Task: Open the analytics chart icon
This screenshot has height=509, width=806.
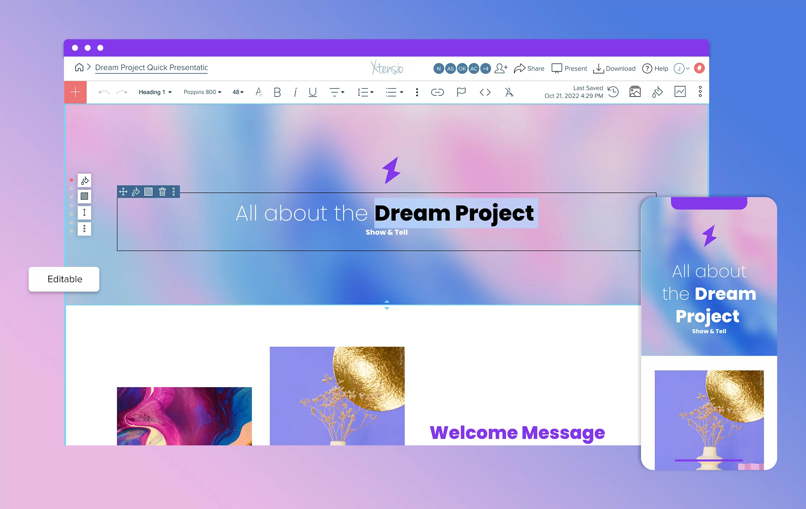Action: (679, 92)
